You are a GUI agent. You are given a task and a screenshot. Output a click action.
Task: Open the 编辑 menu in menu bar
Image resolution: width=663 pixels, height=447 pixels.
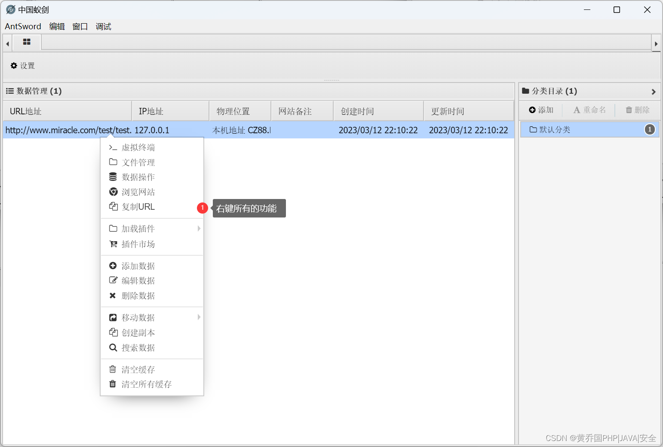point(57,26)
